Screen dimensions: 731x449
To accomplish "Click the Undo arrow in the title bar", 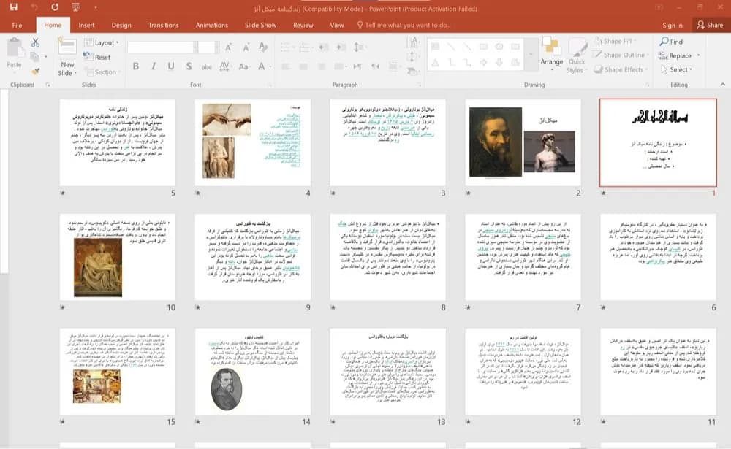I will pos(34,7).
